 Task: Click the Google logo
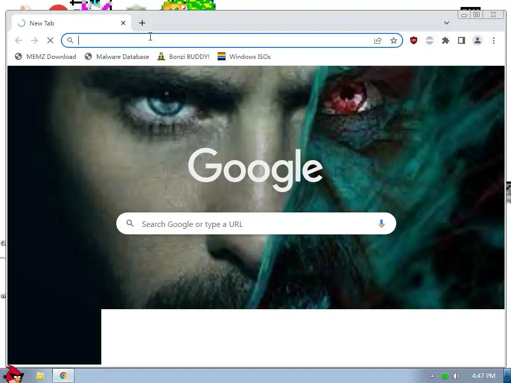tap(255, 170)
